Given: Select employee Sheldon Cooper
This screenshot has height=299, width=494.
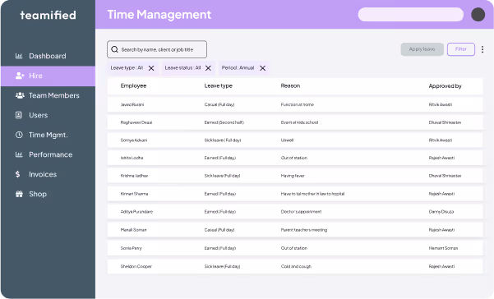Looking at the screenshot, I should [136, 266].
